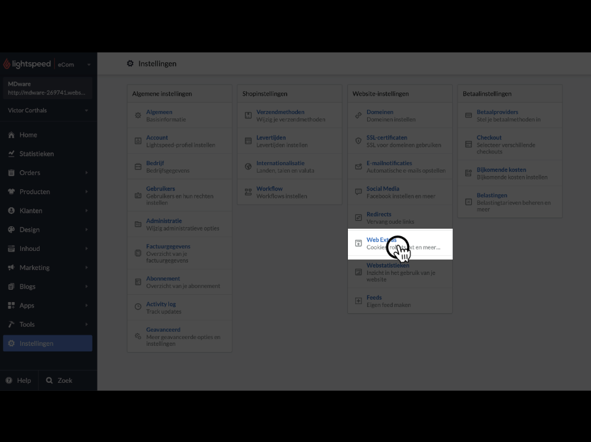This screenshot has width=591, height=442.
Task: Open the Activity log
Action: (161, 304)
